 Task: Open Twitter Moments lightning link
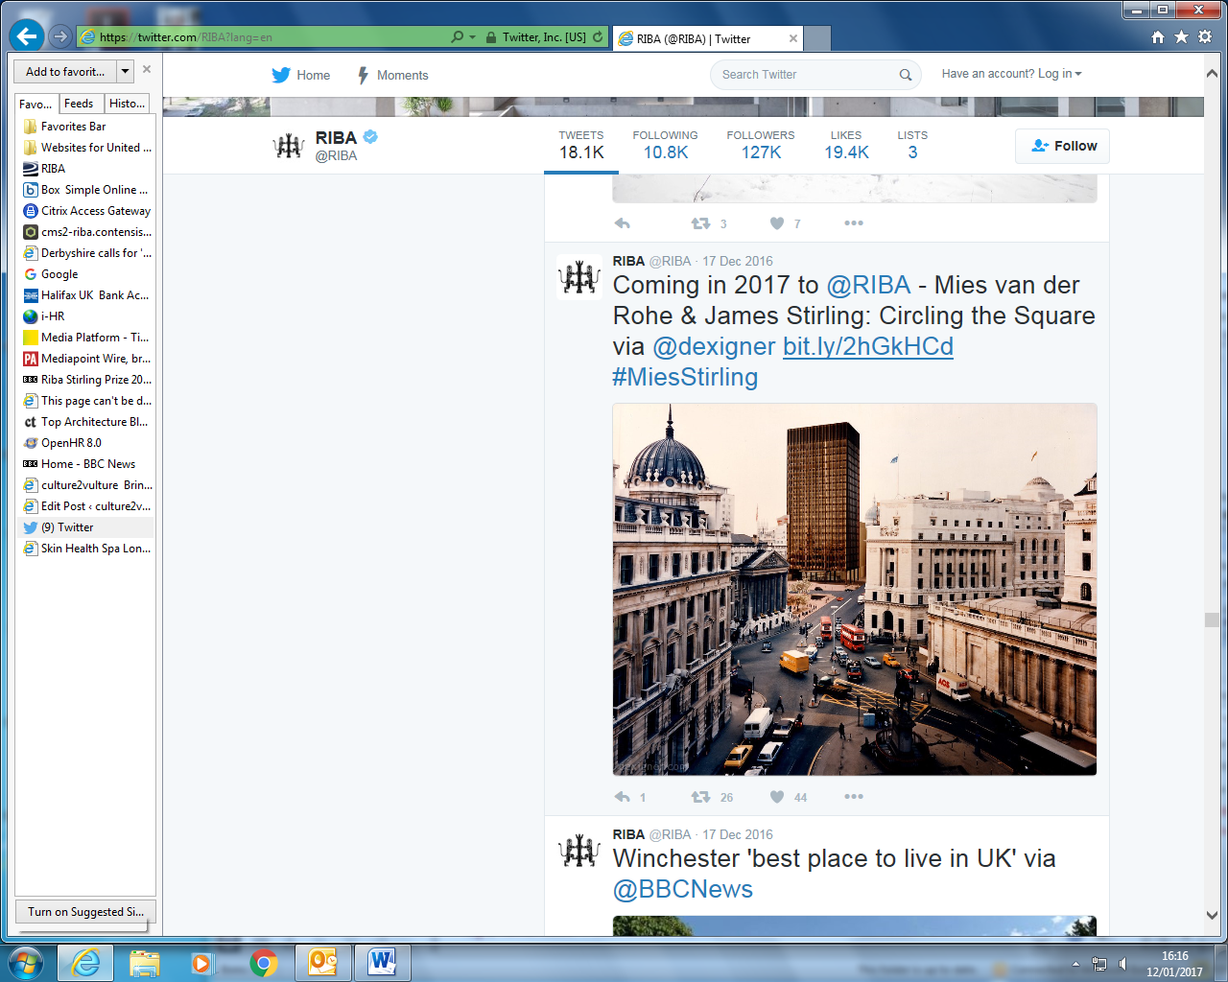coord(392,75)
